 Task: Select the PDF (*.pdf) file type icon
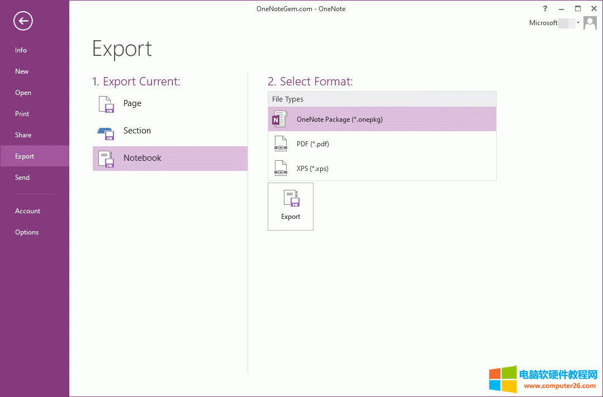click(x=280, y=144)
